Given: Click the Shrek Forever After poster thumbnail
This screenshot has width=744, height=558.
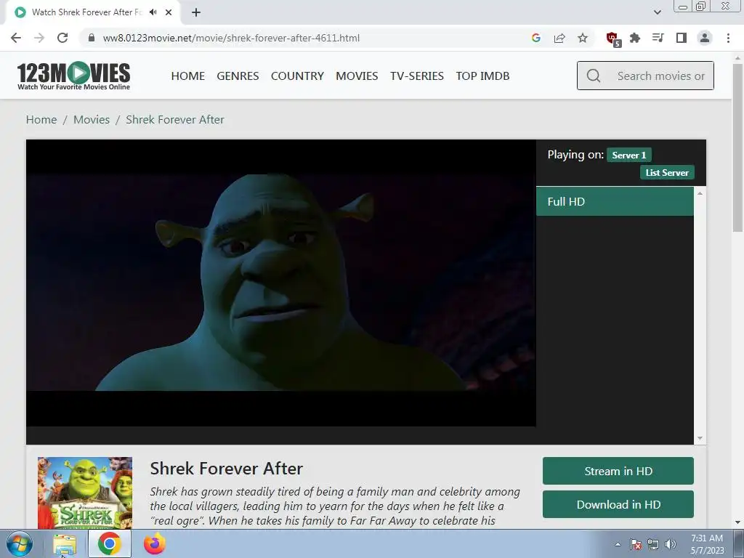Looking at the screenshot, I should point(85,493).
